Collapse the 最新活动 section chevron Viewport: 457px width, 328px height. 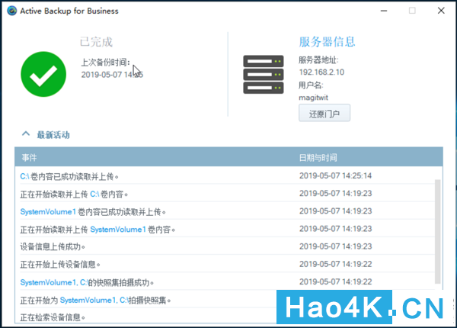click(26, 134)
